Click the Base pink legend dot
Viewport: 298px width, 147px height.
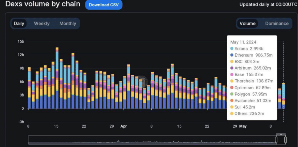point(232,75)
